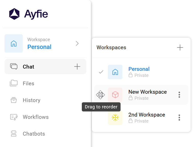Screen dimensions: 194x147
Task: Go to History page
Action: click(31, 100)
